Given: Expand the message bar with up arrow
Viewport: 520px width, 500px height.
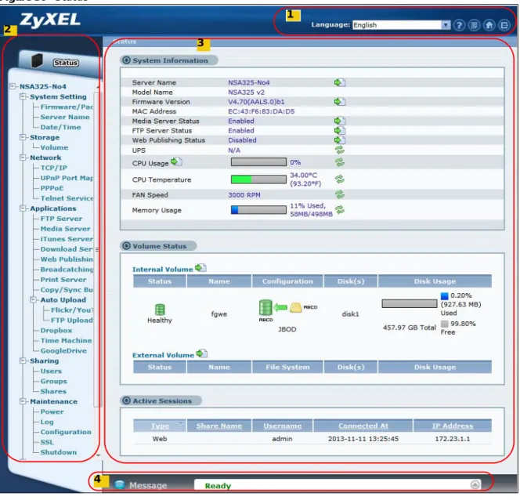Looking at the screenshot, I should 475,485.
